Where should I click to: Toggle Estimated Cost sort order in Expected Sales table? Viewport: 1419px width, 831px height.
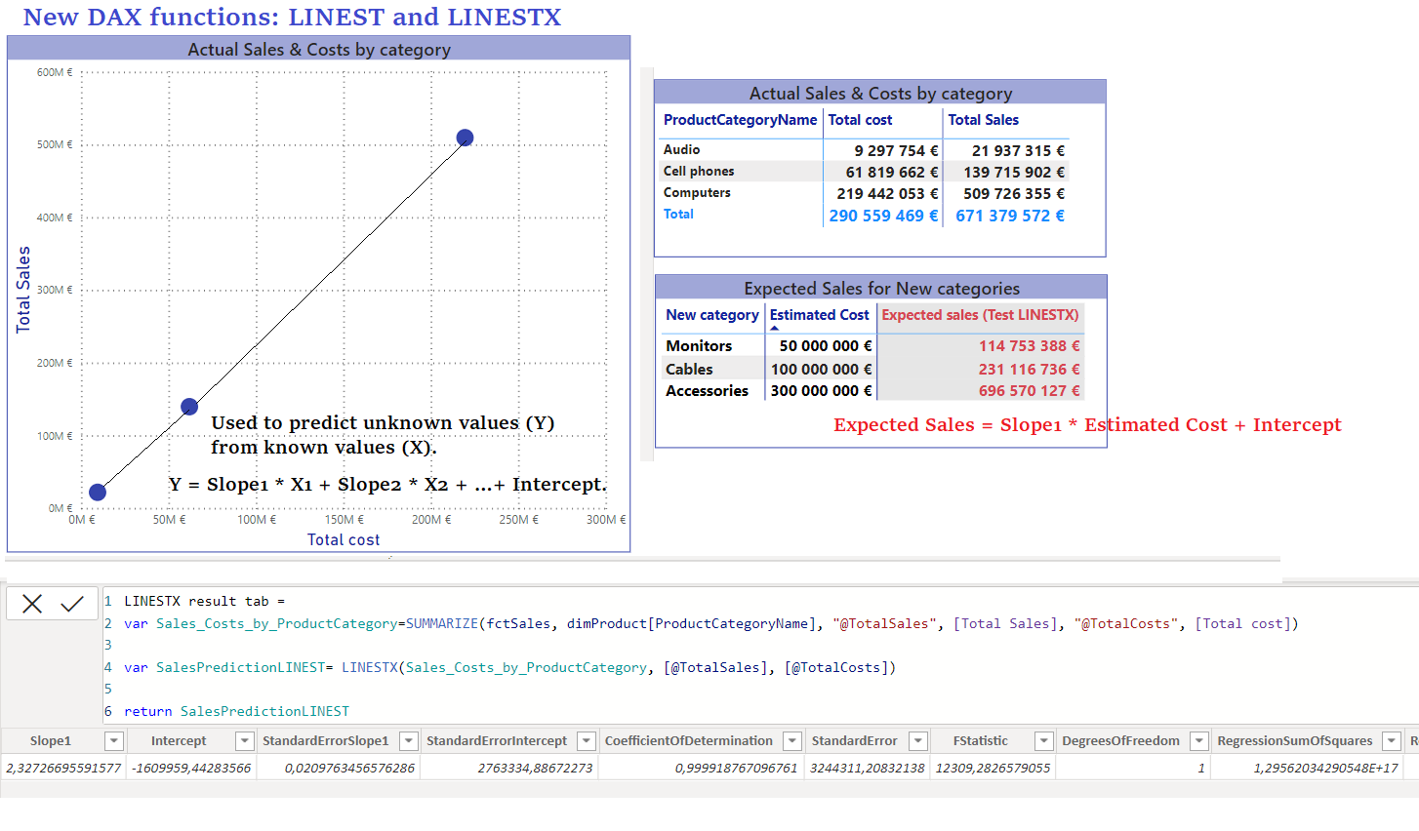[x=818, y=315]
